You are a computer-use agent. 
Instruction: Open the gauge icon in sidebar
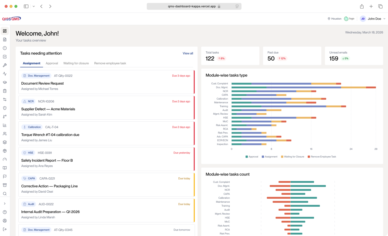click(x=5, y=159)
